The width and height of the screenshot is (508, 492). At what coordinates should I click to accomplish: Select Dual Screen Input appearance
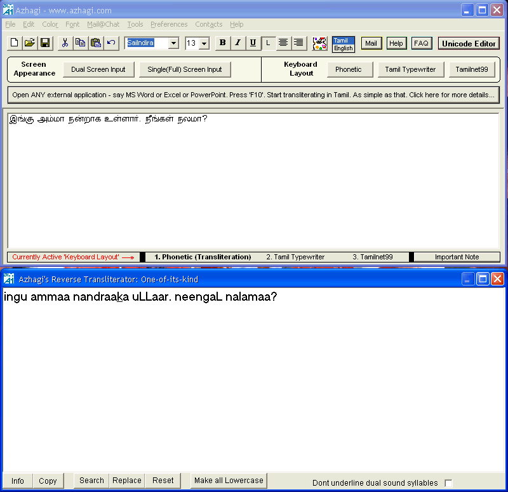point(98,69)
